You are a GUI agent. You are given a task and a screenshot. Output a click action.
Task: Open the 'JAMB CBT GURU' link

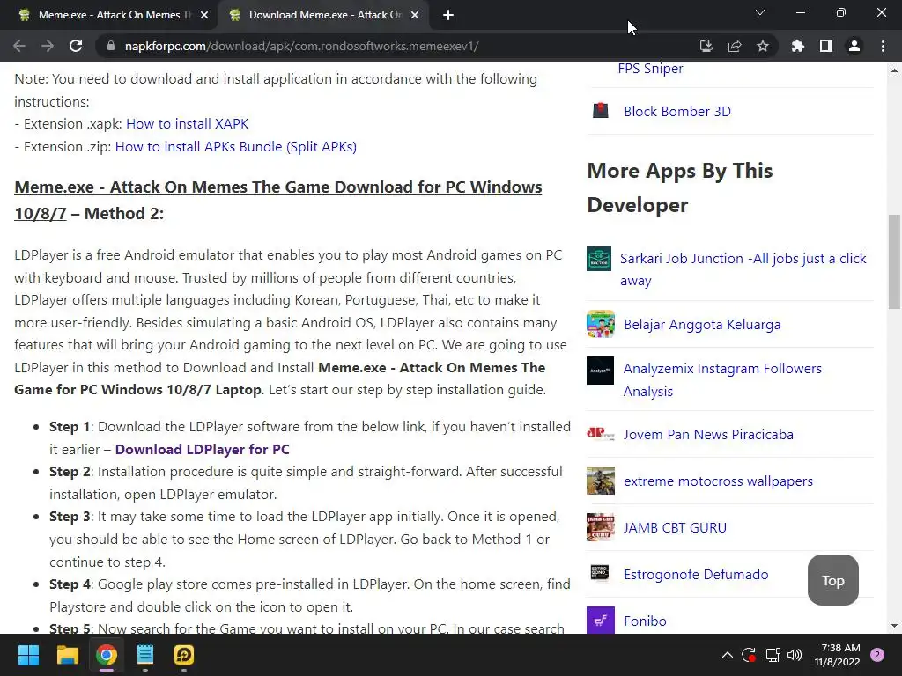pos(675,528)
